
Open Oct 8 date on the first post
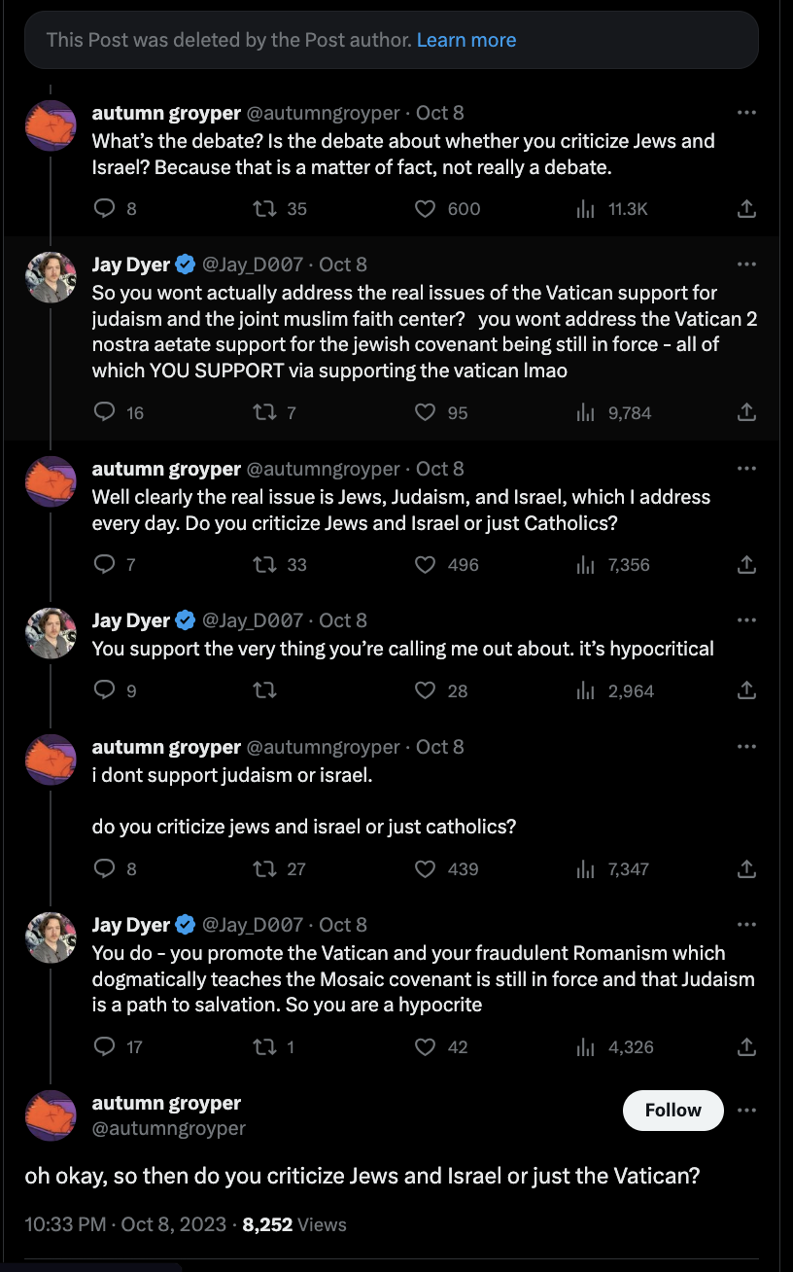coord(440,113)
